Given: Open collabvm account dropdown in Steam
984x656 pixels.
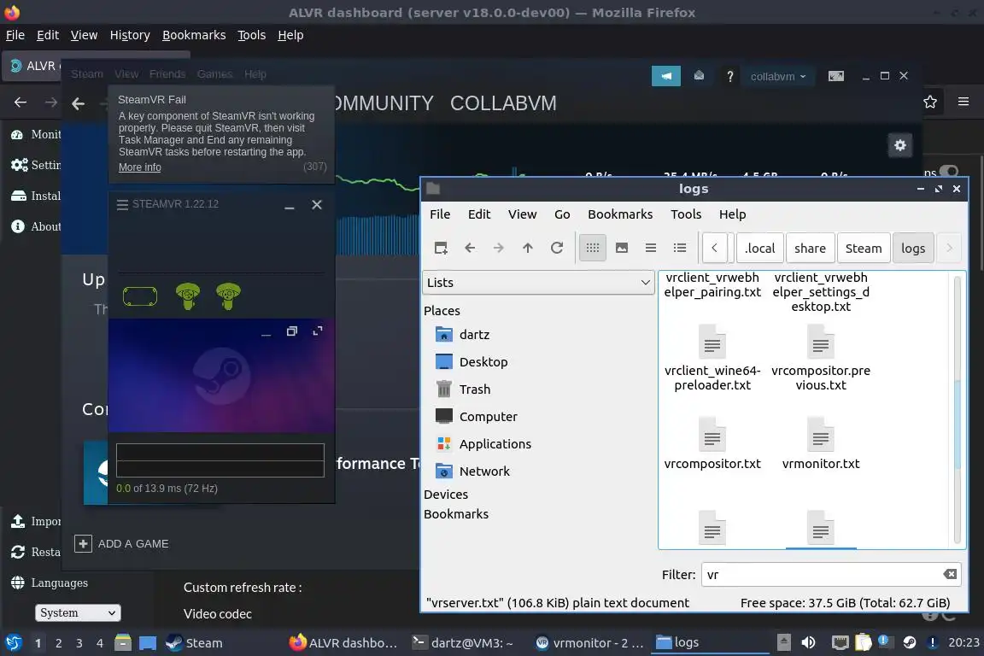Looking at the screenshot, I should tap(777, 77).
